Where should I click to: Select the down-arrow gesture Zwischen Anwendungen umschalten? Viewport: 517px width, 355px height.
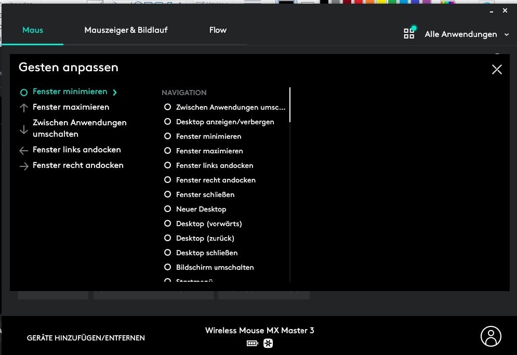pyautogui.click(x=73, y=128)
